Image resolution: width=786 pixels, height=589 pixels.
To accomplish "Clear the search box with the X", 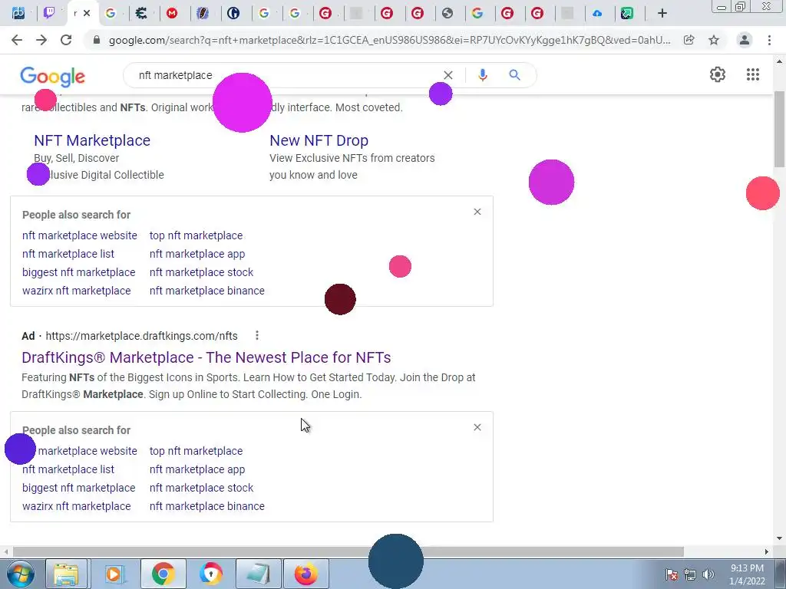I will pos(448,75).
